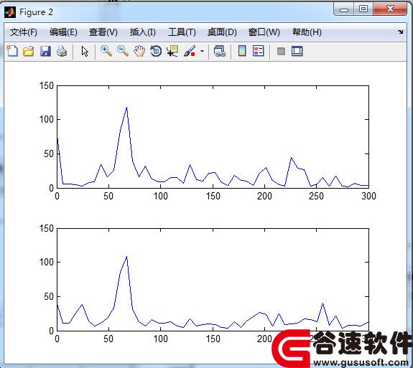
Task: Open the 窗口(W) menu
Action: (264, 32)
